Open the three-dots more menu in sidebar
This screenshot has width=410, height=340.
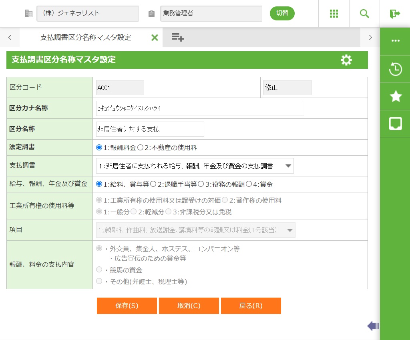click(x=395, y=41)
